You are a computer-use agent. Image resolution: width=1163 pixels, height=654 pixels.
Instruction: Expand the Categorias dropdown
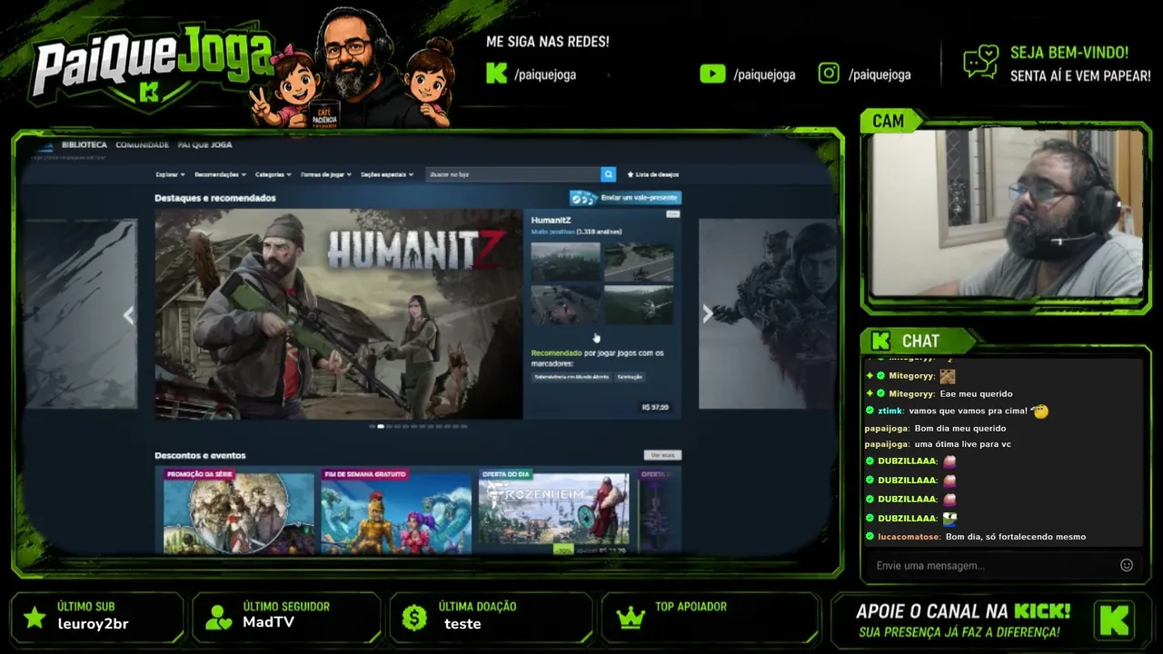pos(273,174)
